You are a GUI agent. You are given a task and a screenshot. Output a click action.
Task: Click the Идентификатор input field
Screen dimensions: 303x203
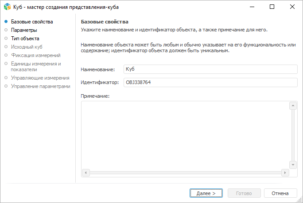(210, 82)
